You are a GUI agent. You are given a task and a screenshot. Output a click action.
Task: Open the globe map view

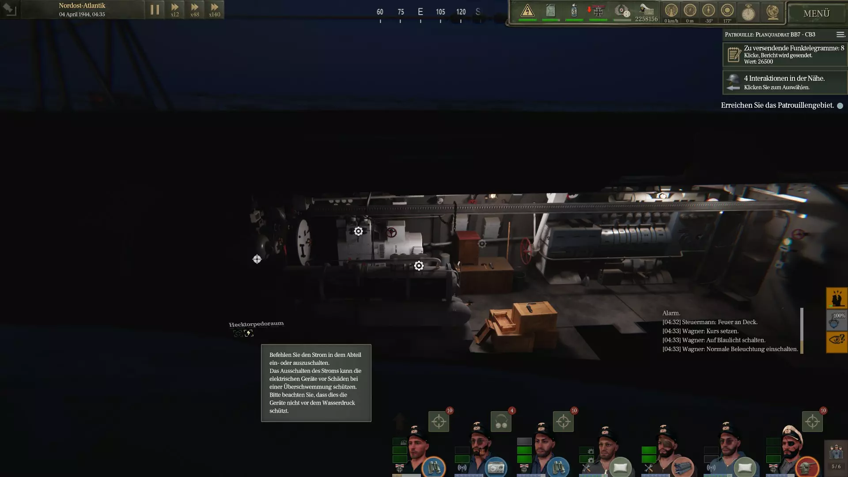tap(772, 13)
